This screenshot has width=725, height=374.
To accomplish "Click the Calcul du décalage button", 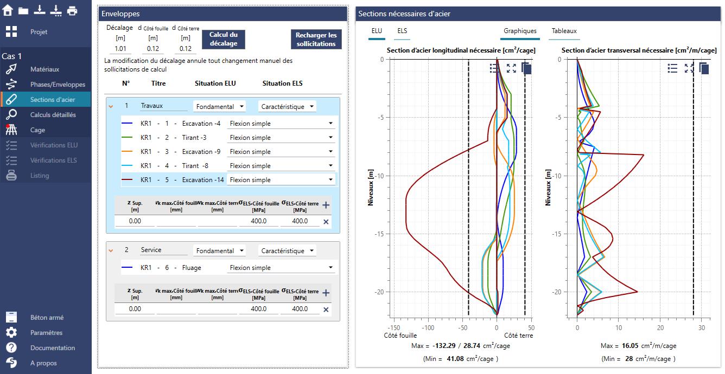I will [x=223, y=39].
